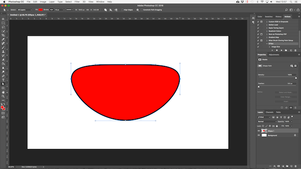Select the Lasso tool
Image resolution: width=301 pixels, height=169 pixels.
(3, 27)
